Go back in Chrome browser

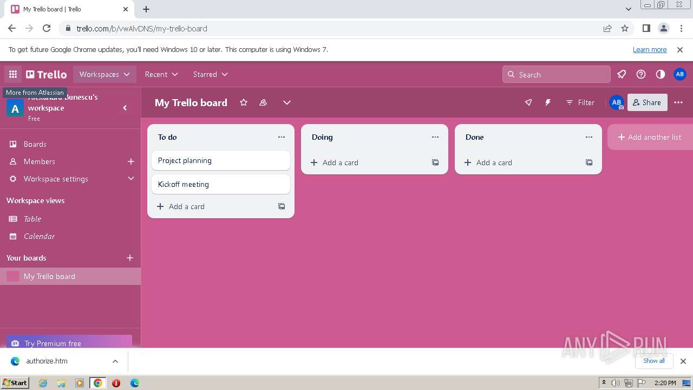click(x=12, y=28)
